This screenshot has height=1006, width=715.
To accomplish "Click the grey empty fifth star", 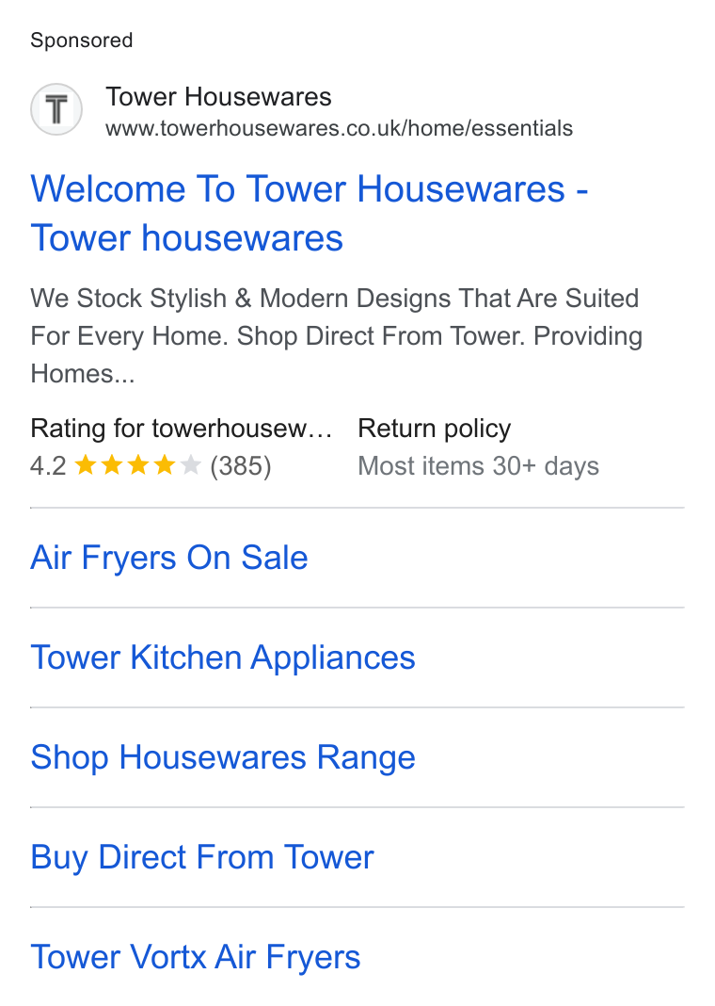I will pos(190,464).
